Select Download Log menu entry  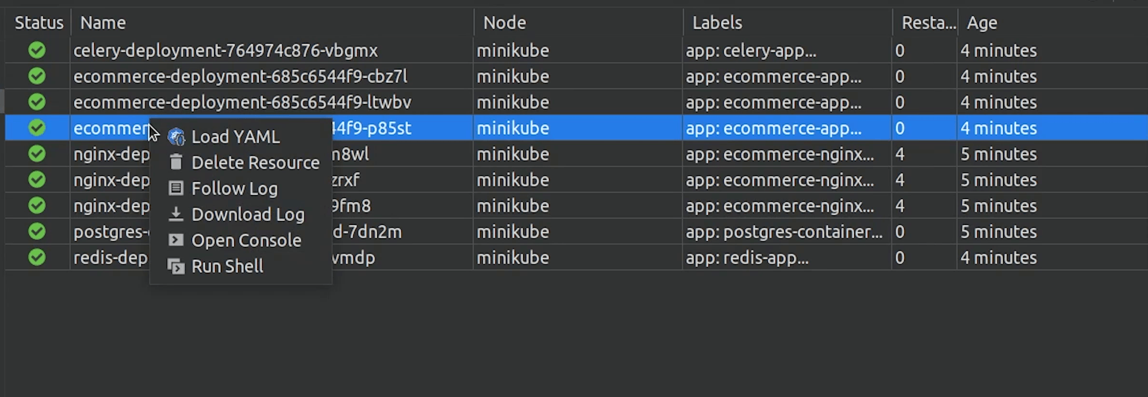click(x=248, y=215)
